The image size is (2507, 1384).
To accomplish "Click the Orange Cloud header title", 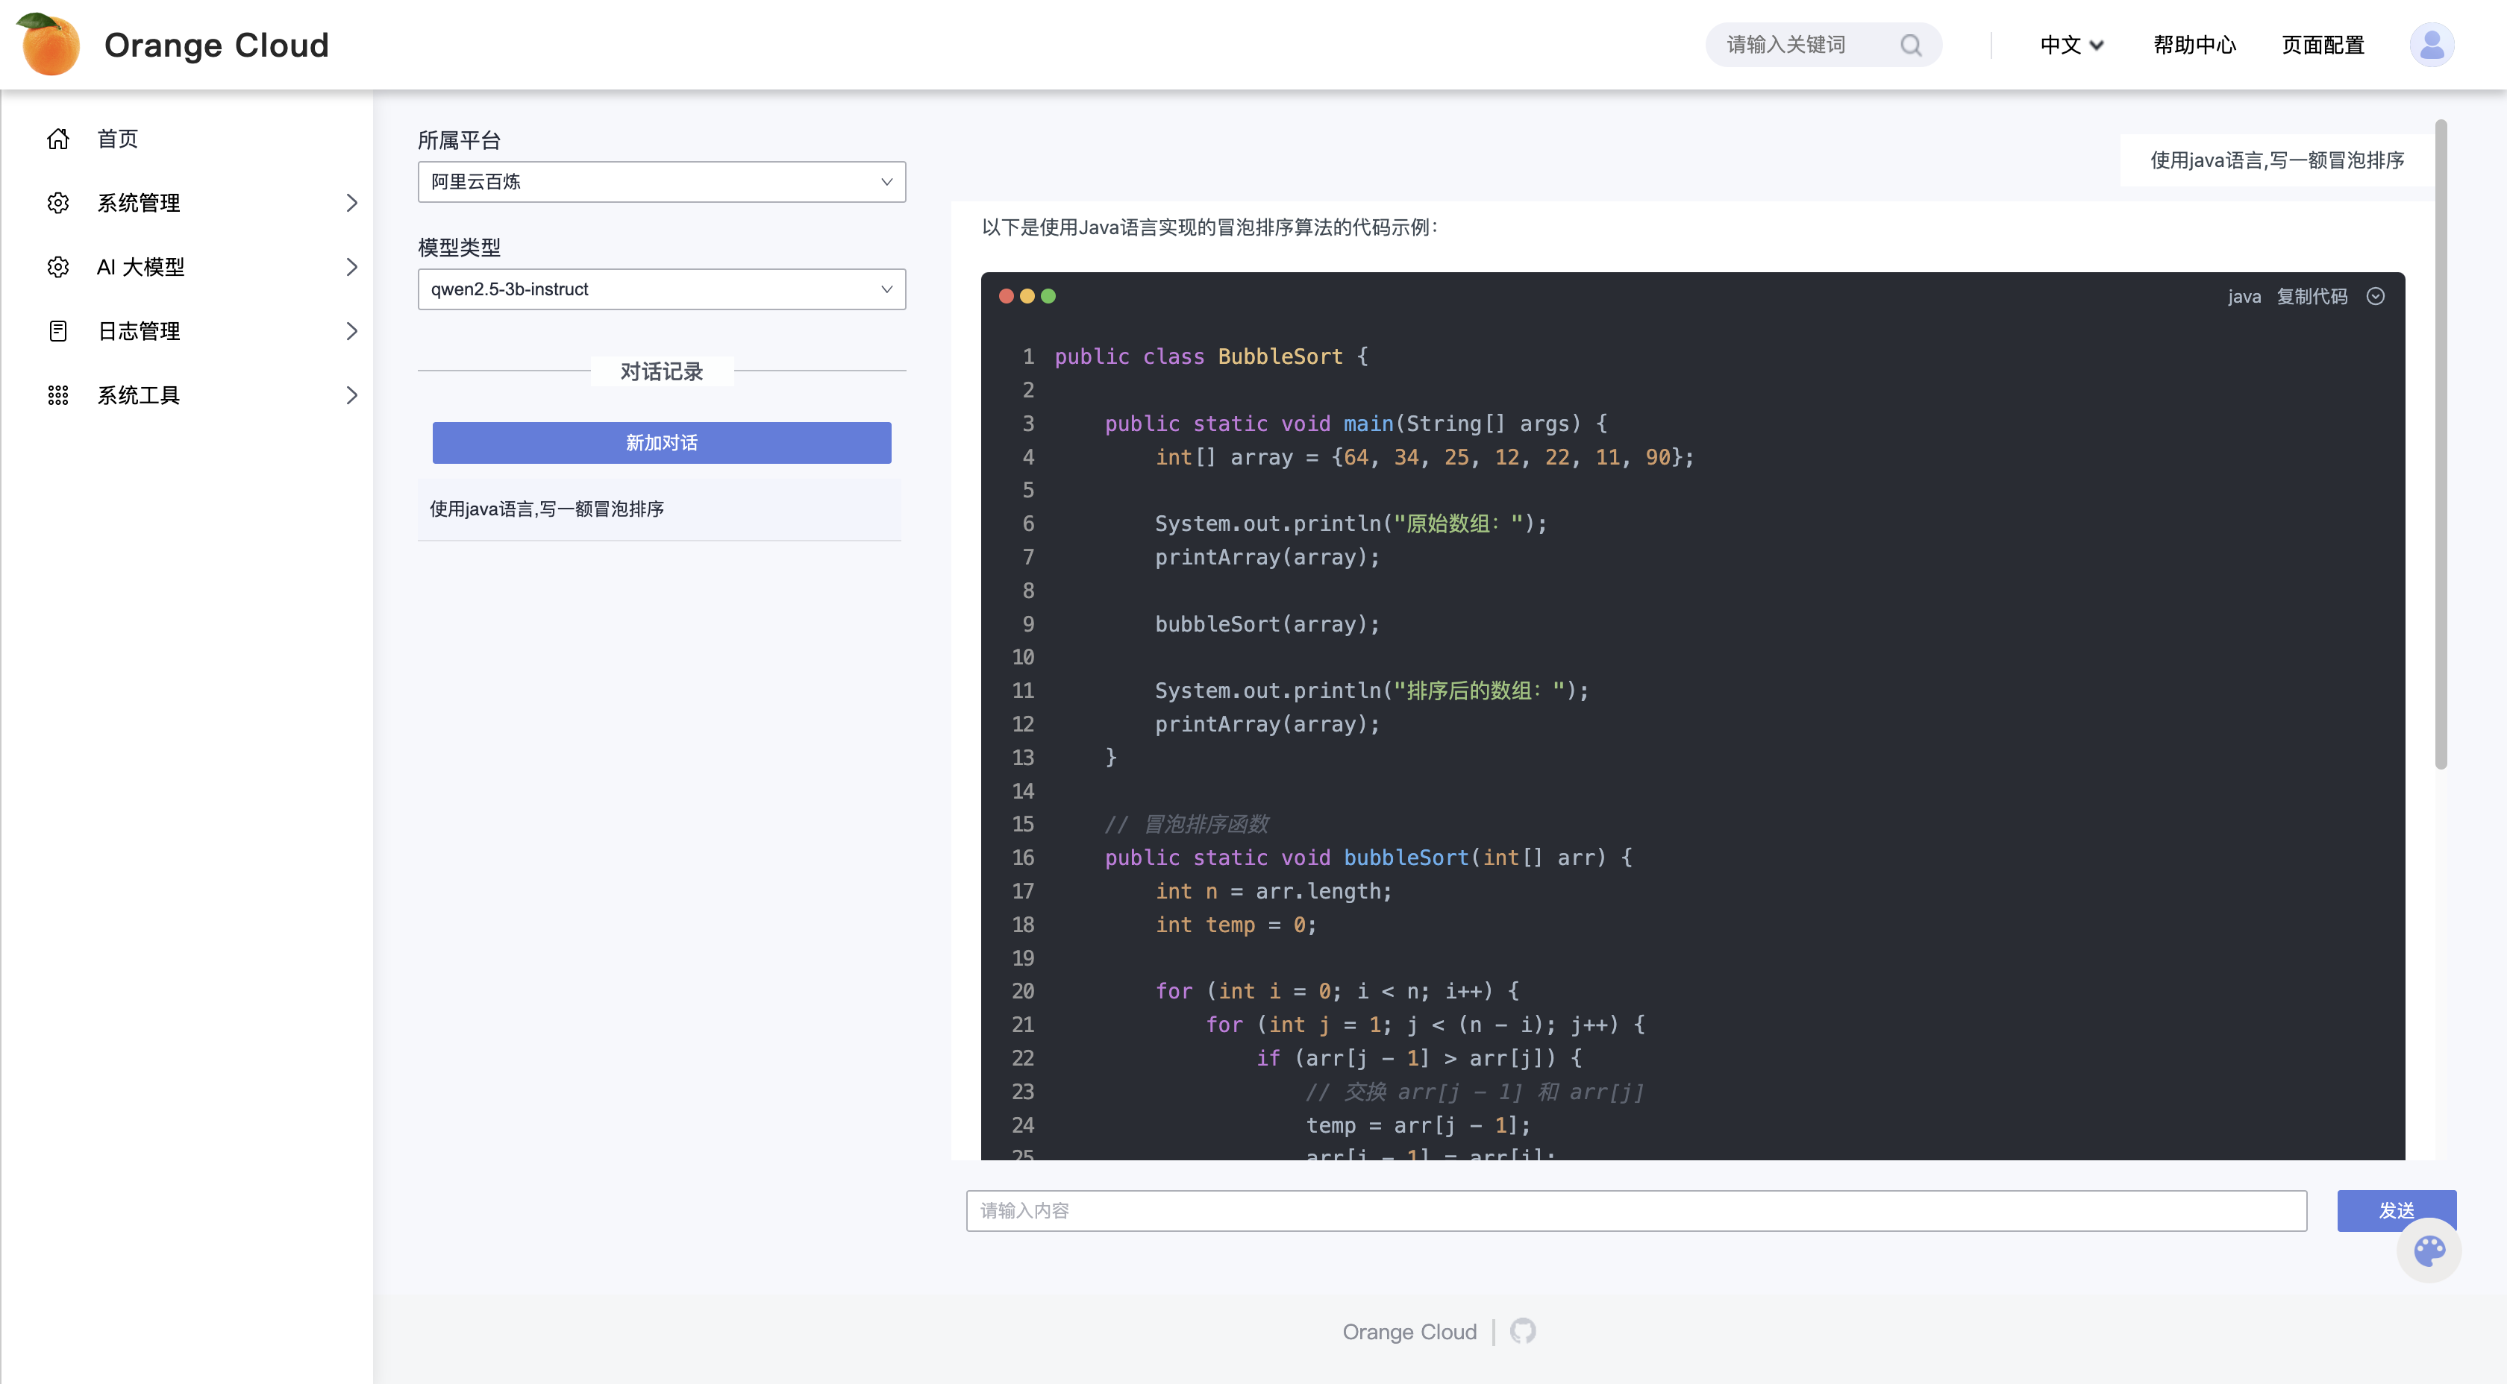I will 216,45.
